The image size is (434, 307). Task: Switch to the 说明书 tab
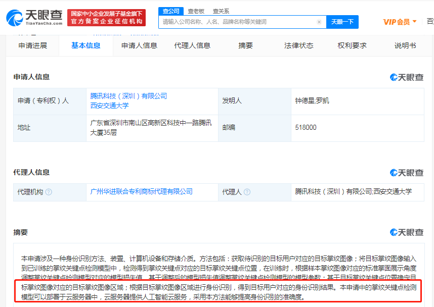point(405,45)
